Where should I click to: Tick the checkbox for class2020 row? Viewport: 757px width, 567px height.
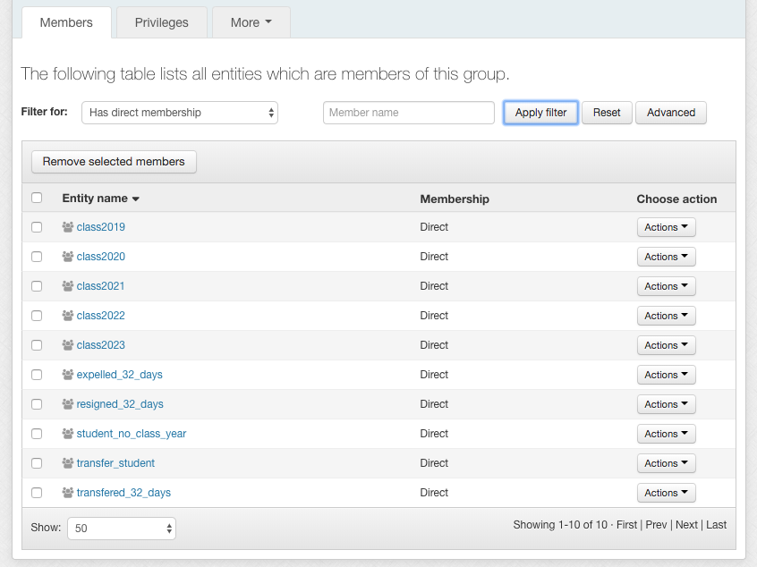click(x=37, y=257)
